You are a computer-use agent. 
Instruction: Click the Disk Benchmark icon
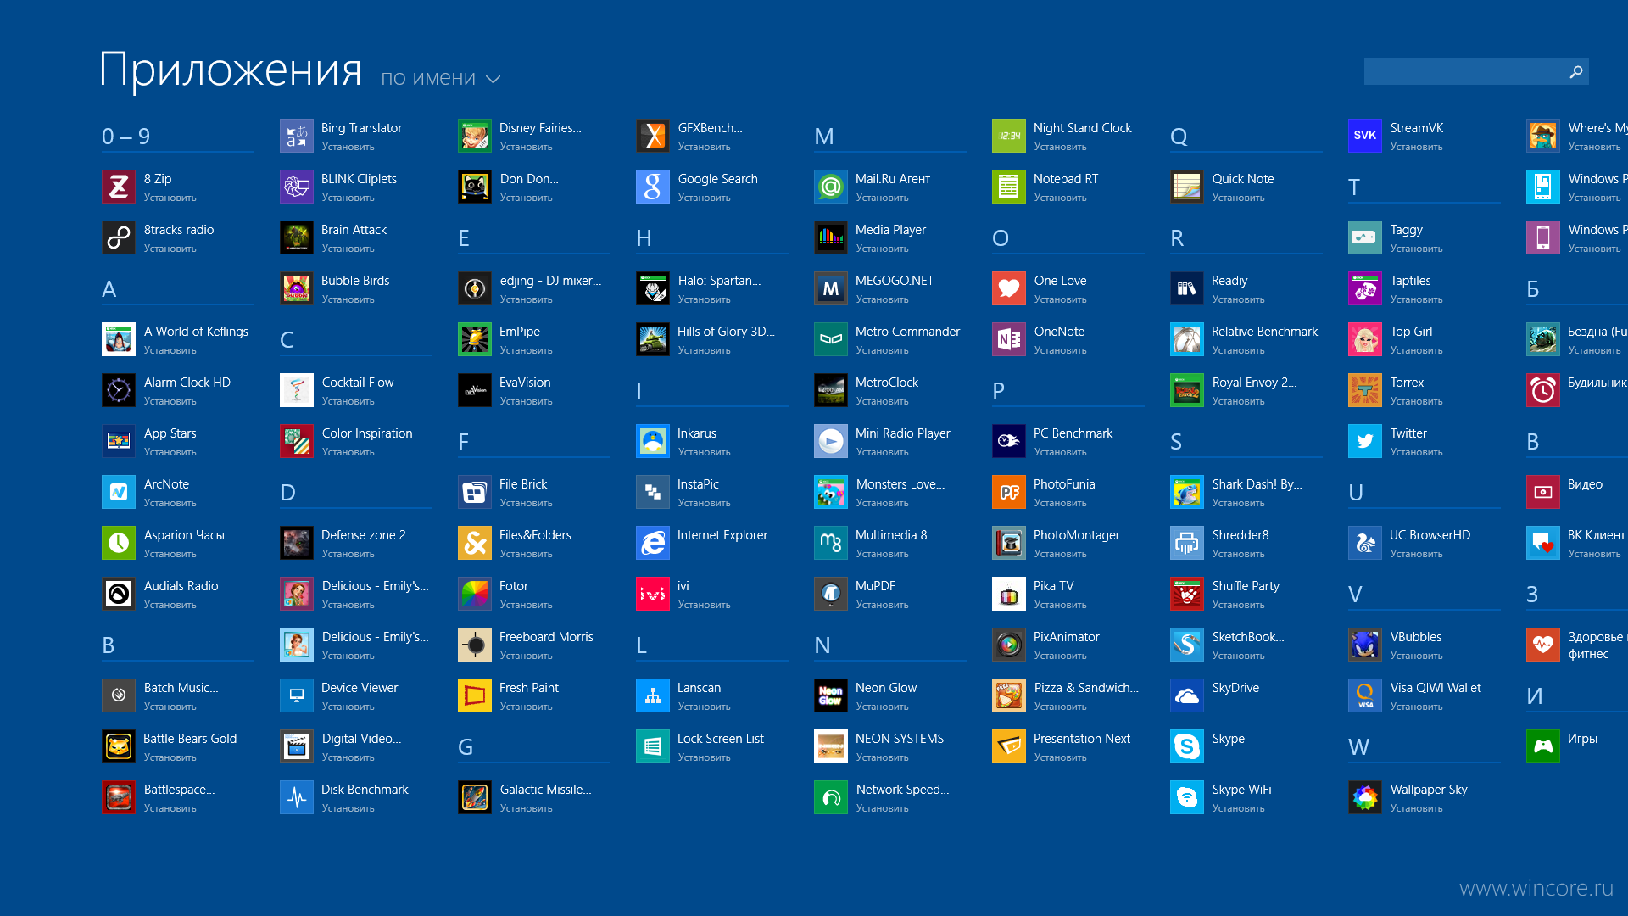click(x=297, y=797)
